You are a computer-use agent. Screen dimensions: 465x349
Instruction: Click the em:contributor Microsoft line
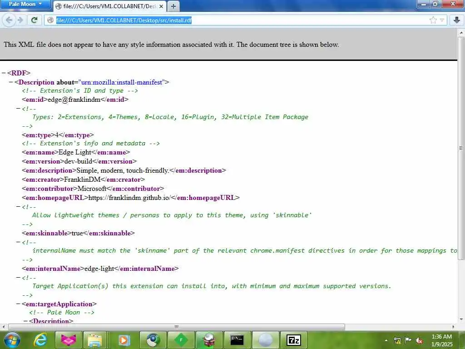click(93, 189)
